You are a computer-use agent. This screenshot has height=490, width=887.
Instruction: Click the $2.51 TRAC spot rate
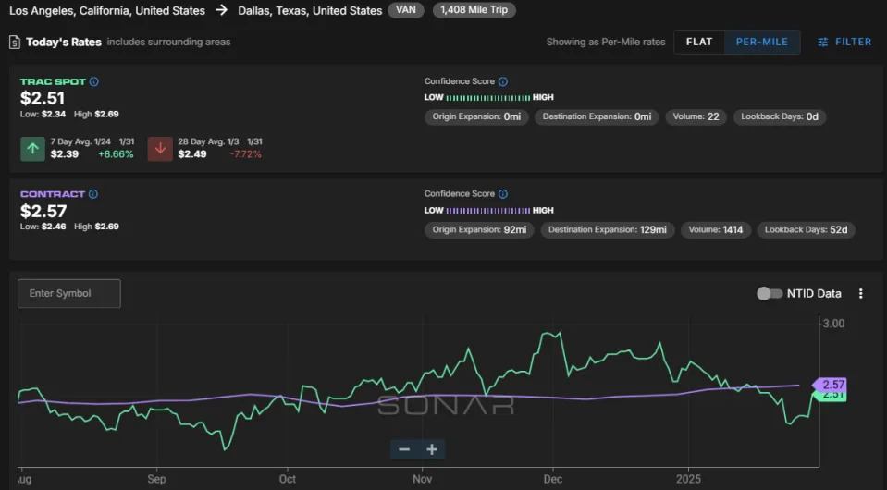coord(43,98)
